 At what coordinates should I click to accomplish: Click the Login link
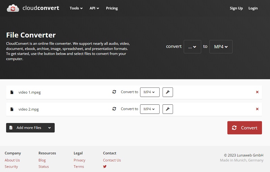click(x=253, y=8)
